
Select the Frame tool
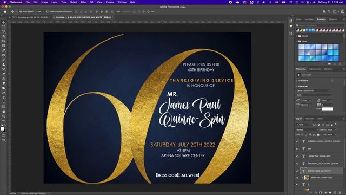pos(4,45)
